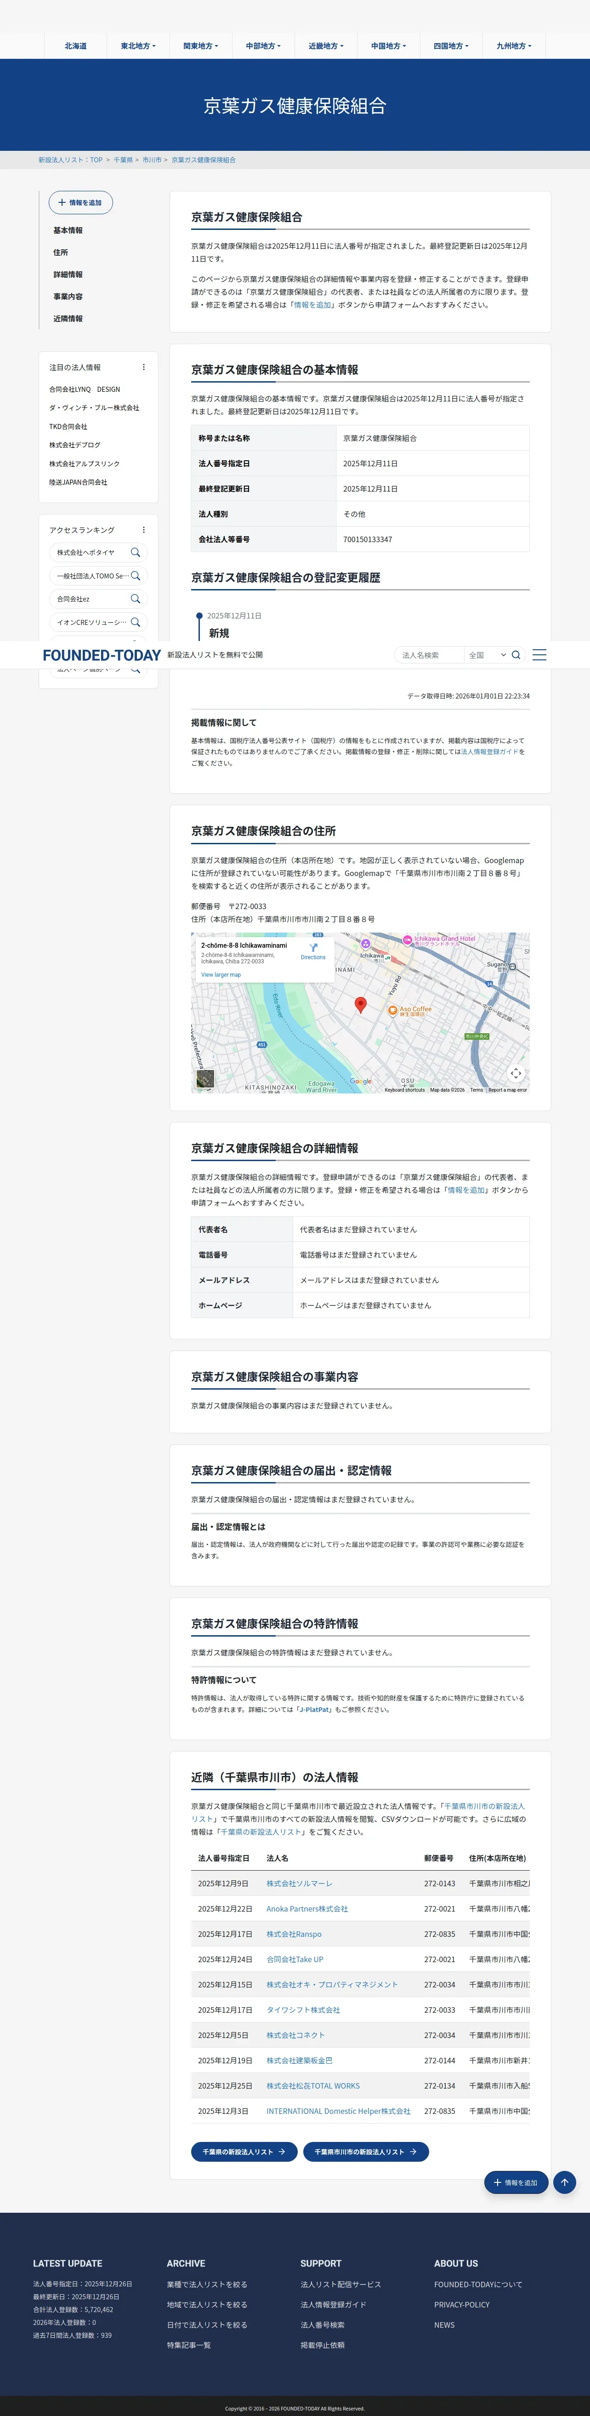Open 株式会社Ranspo in the neighbors table
Image resolution: width=590 pixels, height=2416 pixels.
(294, 1934)
